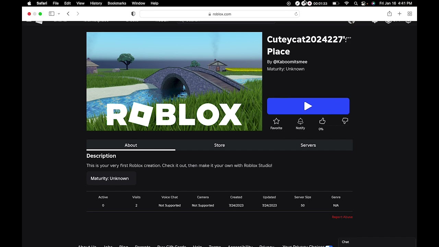This screenshot has width=439, height=247.
Task: Open the File menu
Action: click(x=56, y=3)
